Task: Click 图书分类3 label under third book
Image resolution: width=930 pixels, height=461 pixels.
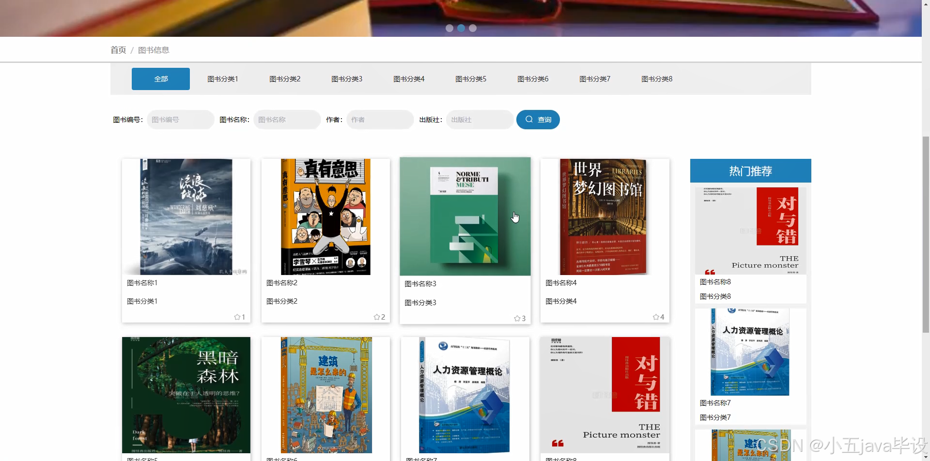Action: 420,303
